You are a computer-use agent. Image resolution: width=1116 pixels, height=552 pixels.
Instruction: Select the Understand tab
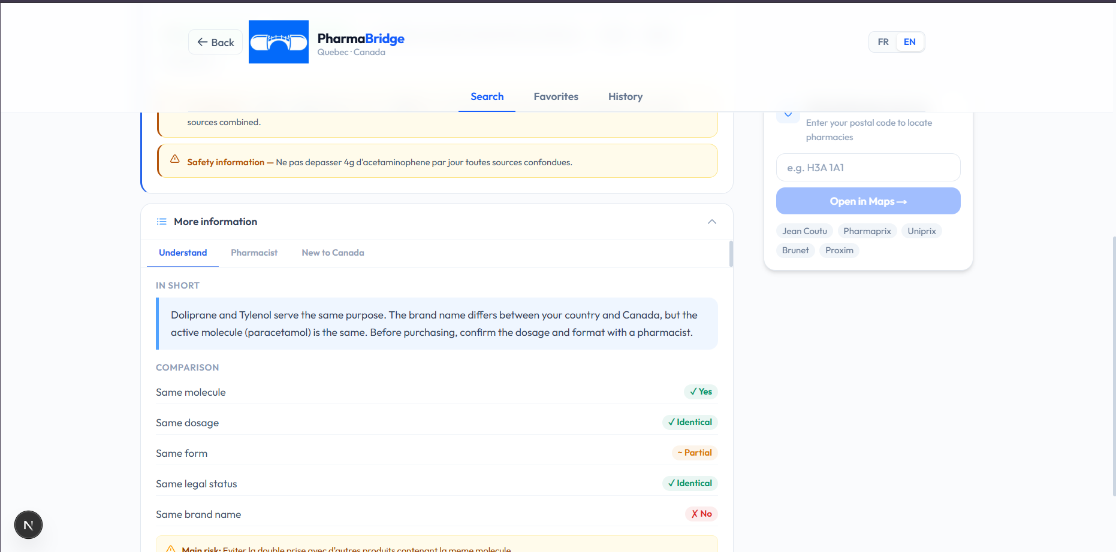tap(183, 253)
